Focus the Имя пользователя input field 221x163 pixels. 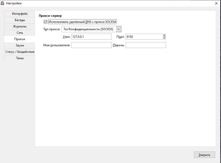pyautogui.click(x=92, y=45)
